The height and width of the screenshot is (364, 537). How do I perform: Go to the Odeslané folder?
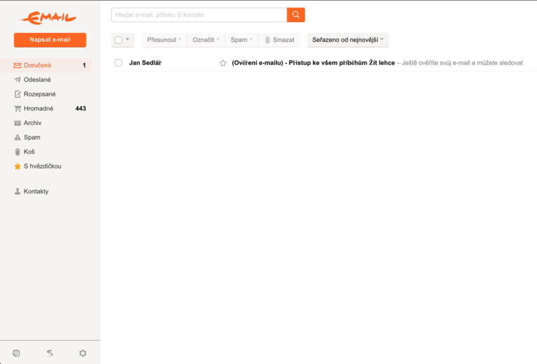pyautogui.click(x=37, y=80)
